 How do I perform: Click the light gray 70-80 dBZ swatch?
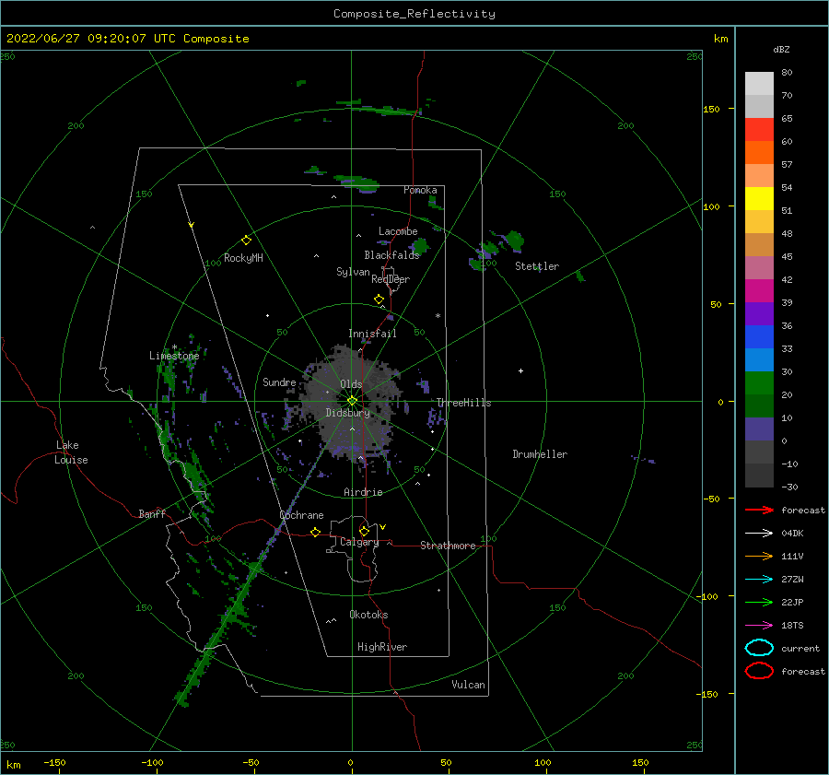759,84
